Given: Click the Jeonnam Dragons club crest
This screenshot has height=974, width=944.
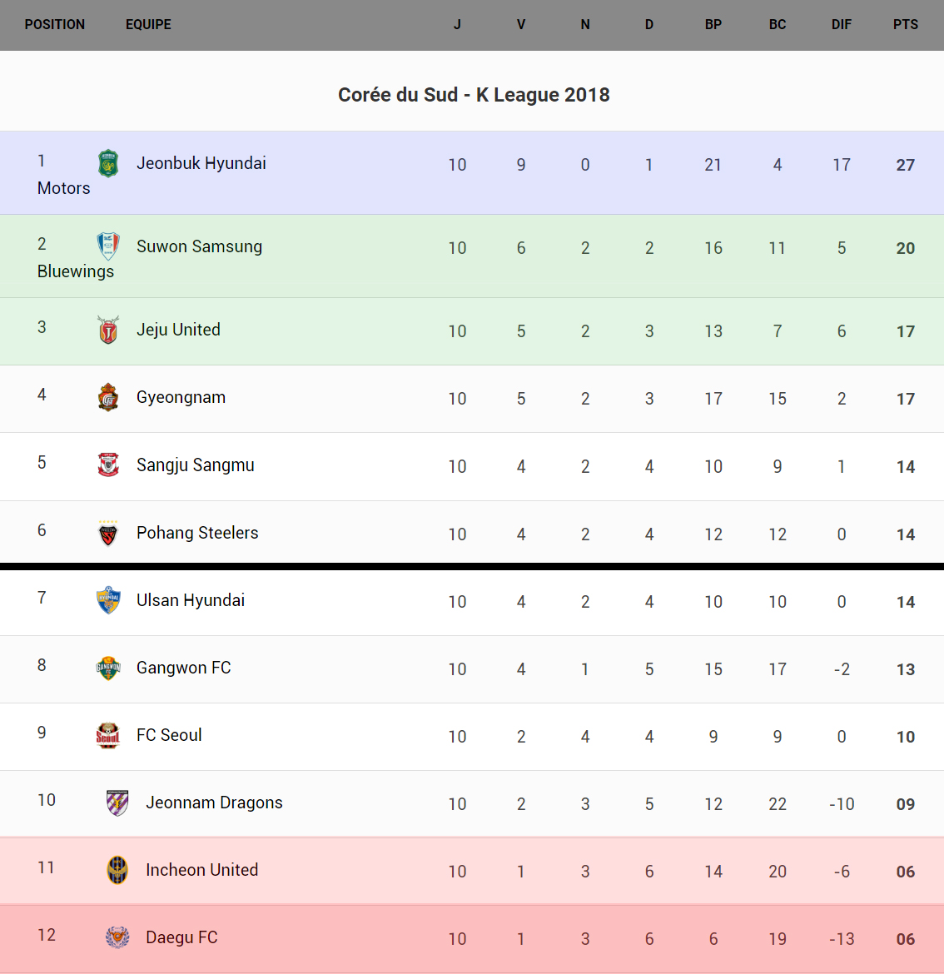Looking at the screenshot, I should [117, 803].
